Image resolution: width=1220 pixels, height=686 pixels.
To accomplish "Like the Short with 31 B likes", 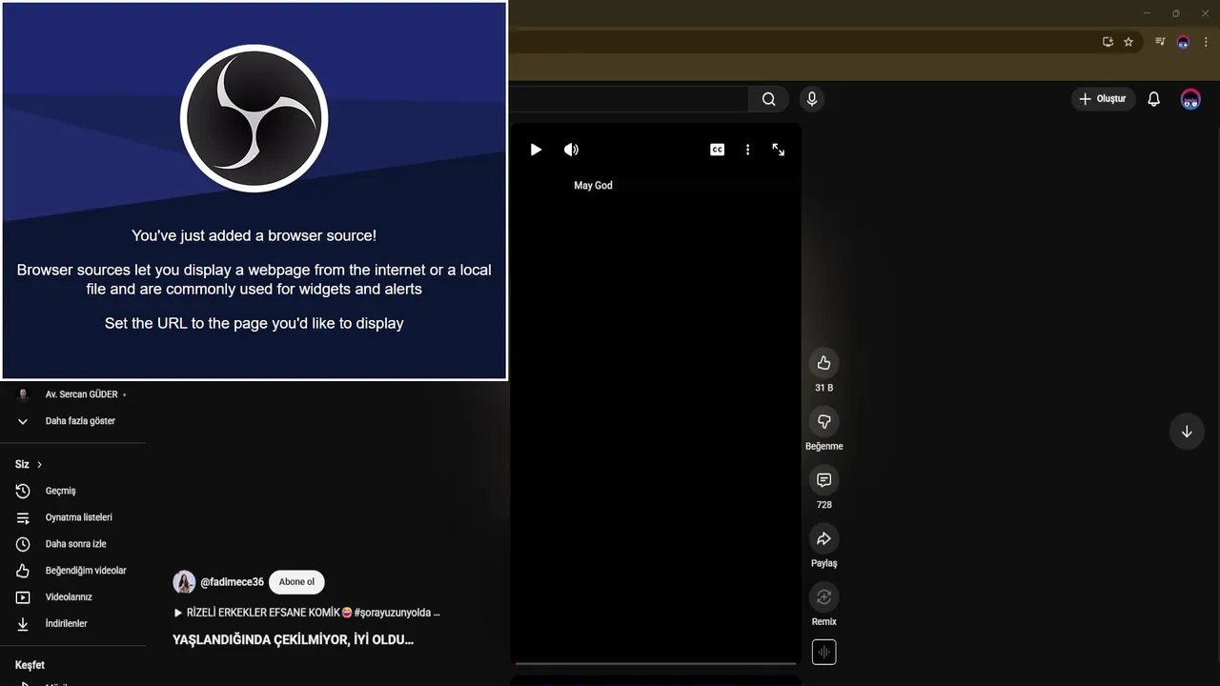I will 824,363.
